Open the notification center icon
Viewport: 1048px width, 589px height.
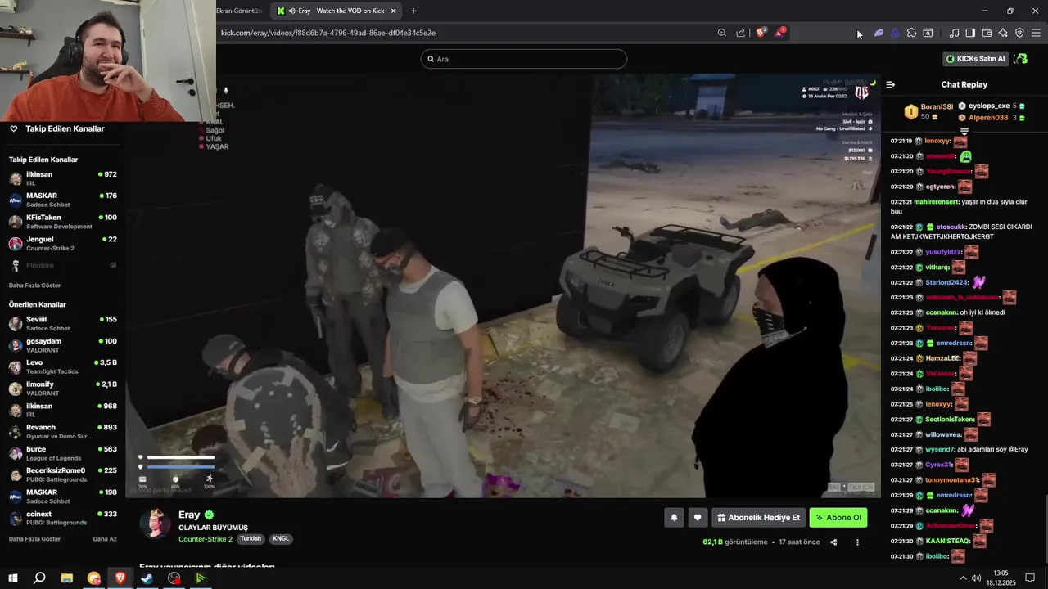tap(1031, 578)
